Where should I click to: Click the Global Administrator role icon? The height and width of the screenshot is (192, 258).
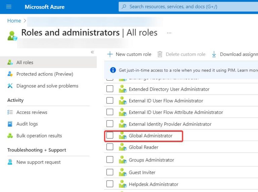coord(123,136)
